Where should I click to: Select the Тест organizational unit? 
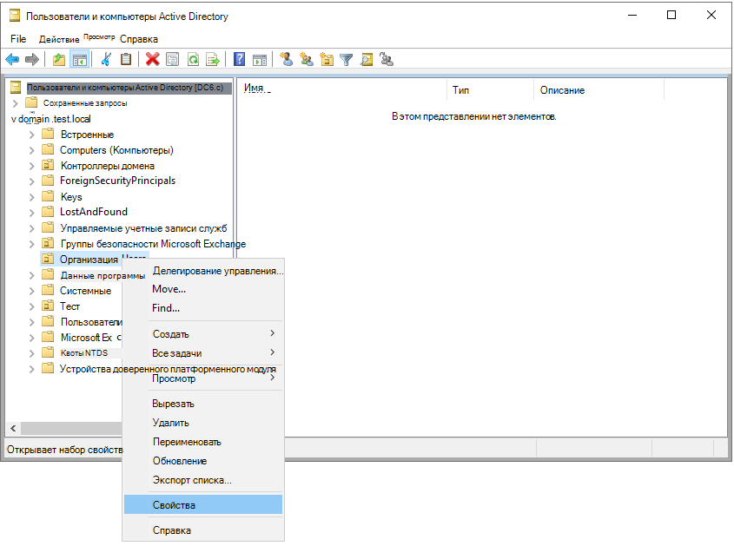69,306
